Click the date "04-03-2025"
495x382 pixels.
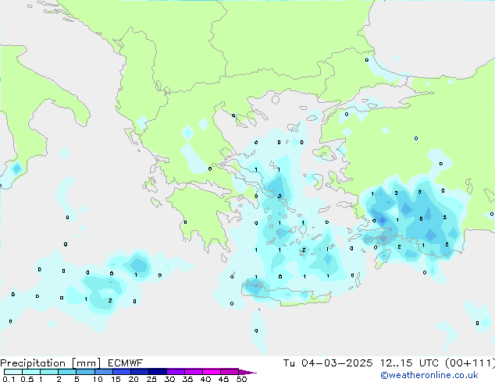(337, 363)
